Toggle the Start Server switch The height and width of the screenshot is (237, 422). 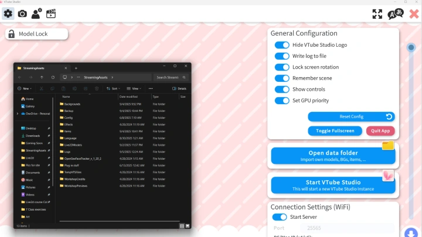point(280,217)
